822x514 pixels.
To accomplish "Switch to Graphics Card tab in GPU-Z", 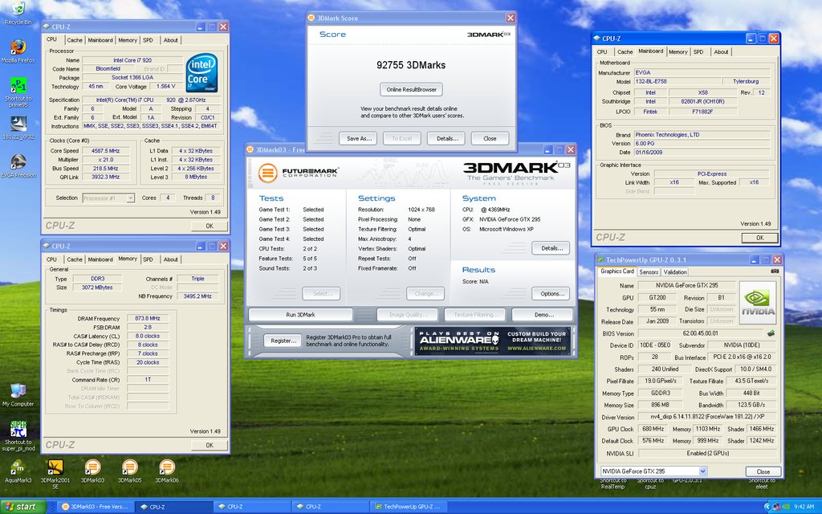I will click(617, 271).
